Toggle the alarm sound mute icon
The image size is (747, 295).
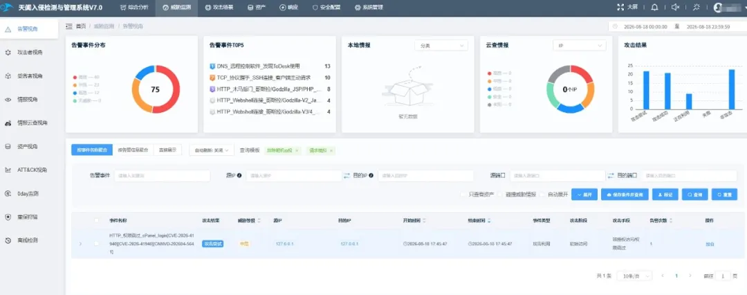(x=675, y=7)
